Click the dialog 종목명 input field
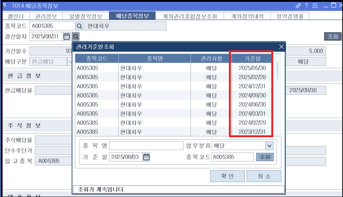Screen dimensions: 343x197 [146, 146]
